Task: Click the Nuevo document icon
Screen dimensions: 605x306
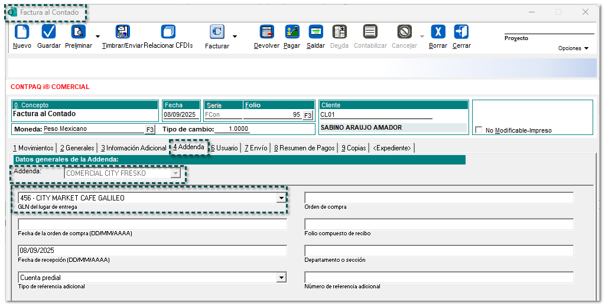Action: (22, 32)
